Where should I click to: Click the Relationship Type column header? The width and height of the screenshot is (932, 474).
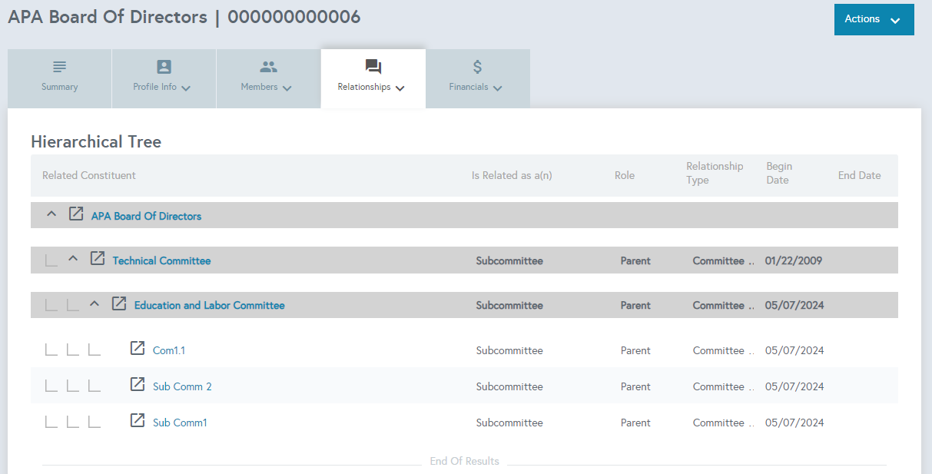[715, 174]
